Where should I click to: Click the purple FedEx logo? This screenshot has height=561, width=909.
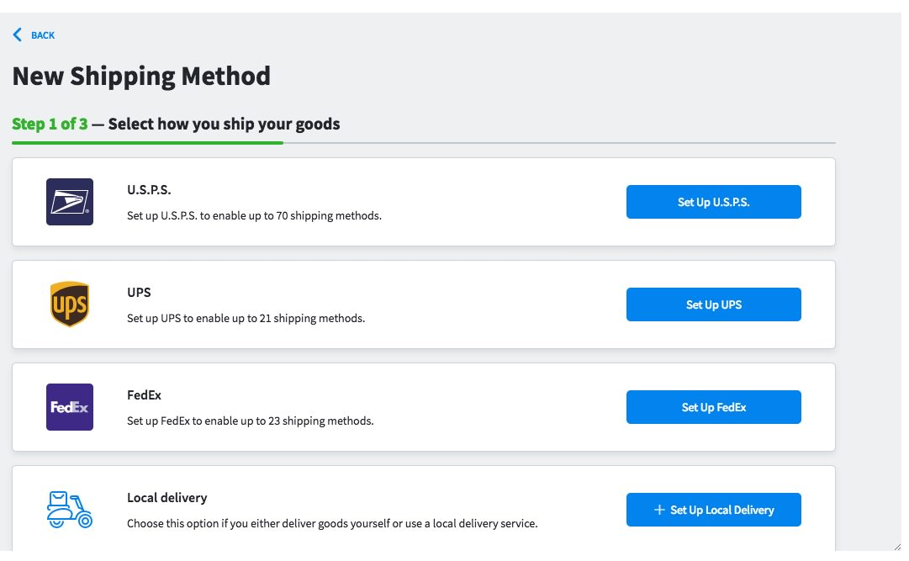pos(70,407)
